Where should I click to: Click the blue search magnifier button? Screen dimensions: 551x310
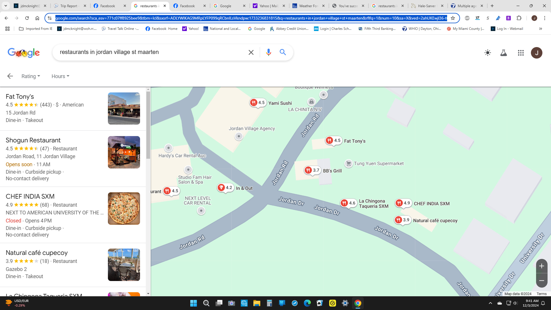click(x=283, y=52)
